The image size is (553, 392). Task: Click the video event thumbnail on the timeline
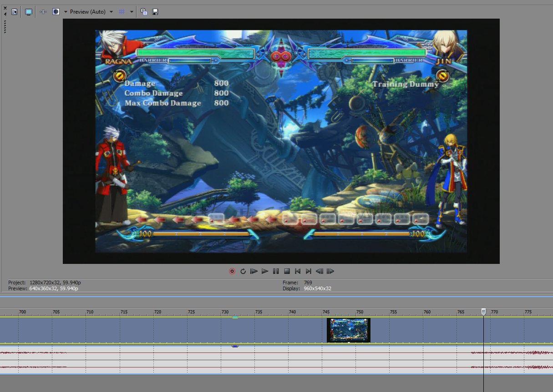coord(349,330)
